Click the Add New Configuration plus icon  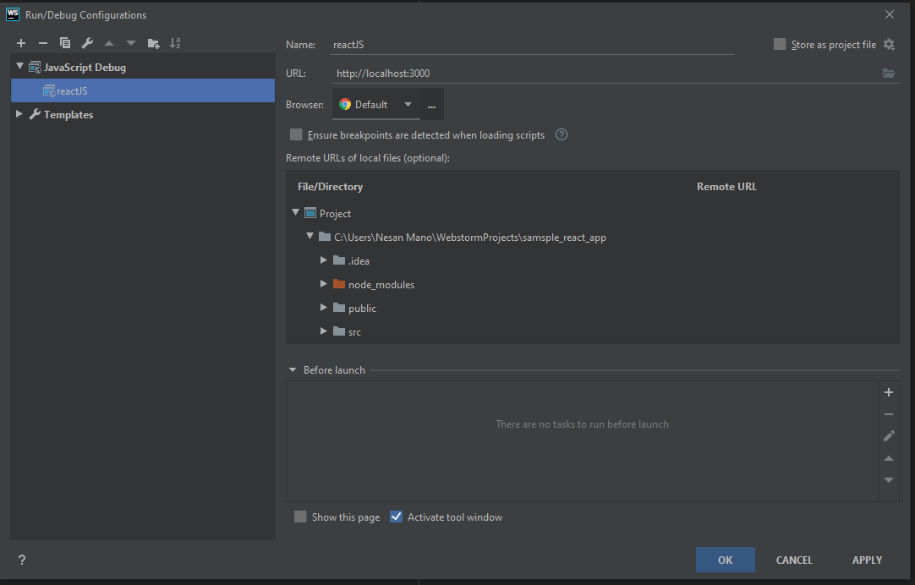coord(21,43)
